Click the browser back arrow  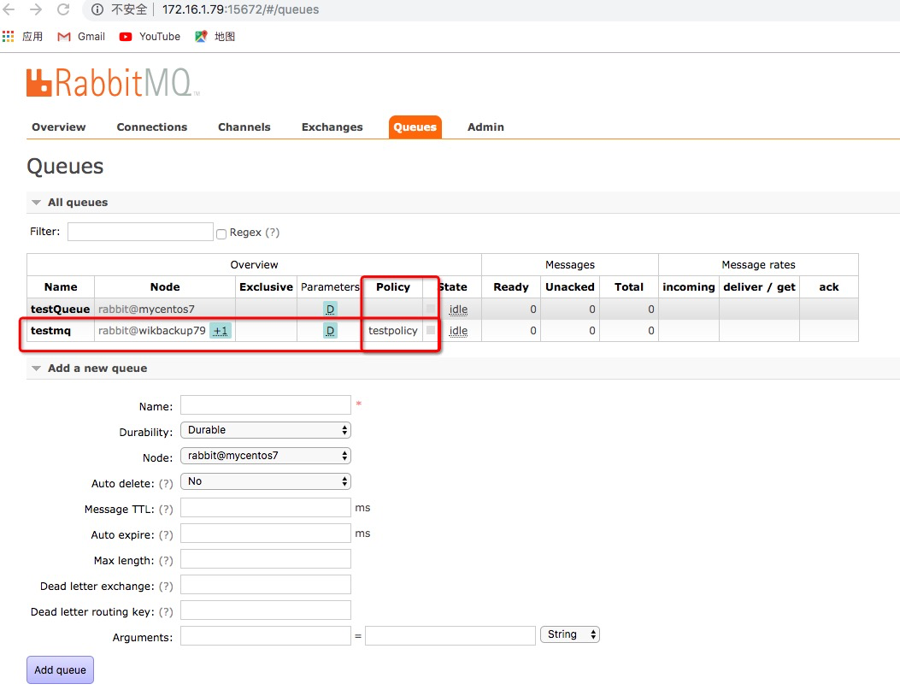click(9, 9)
